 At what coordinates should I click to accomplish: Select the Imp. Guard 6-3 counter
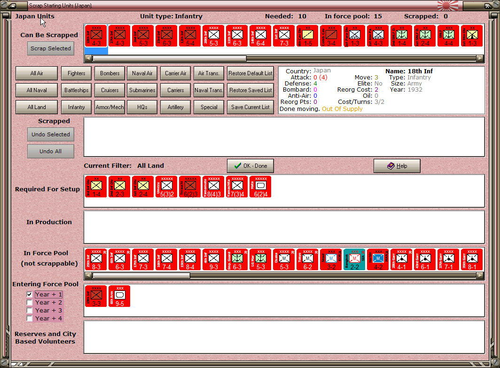(237, 259)
